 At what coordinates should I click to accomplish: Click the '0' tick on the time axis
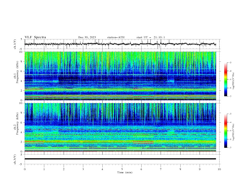click(25, 169)
